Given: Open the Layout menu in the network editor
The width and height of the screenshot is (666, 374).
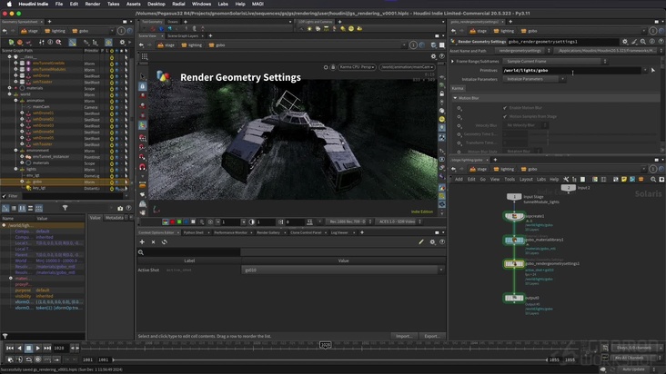Looking at the screenshot, I should pyautogui.click(x=526, y=179).
